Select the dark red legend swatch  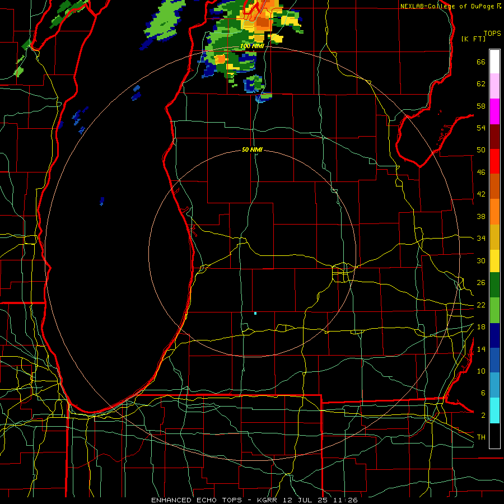(494, 136)
